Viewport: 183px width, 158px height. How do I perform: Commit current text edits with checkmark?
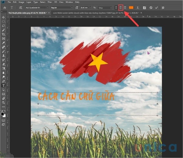pyautogui.click(x=156, y=8)
